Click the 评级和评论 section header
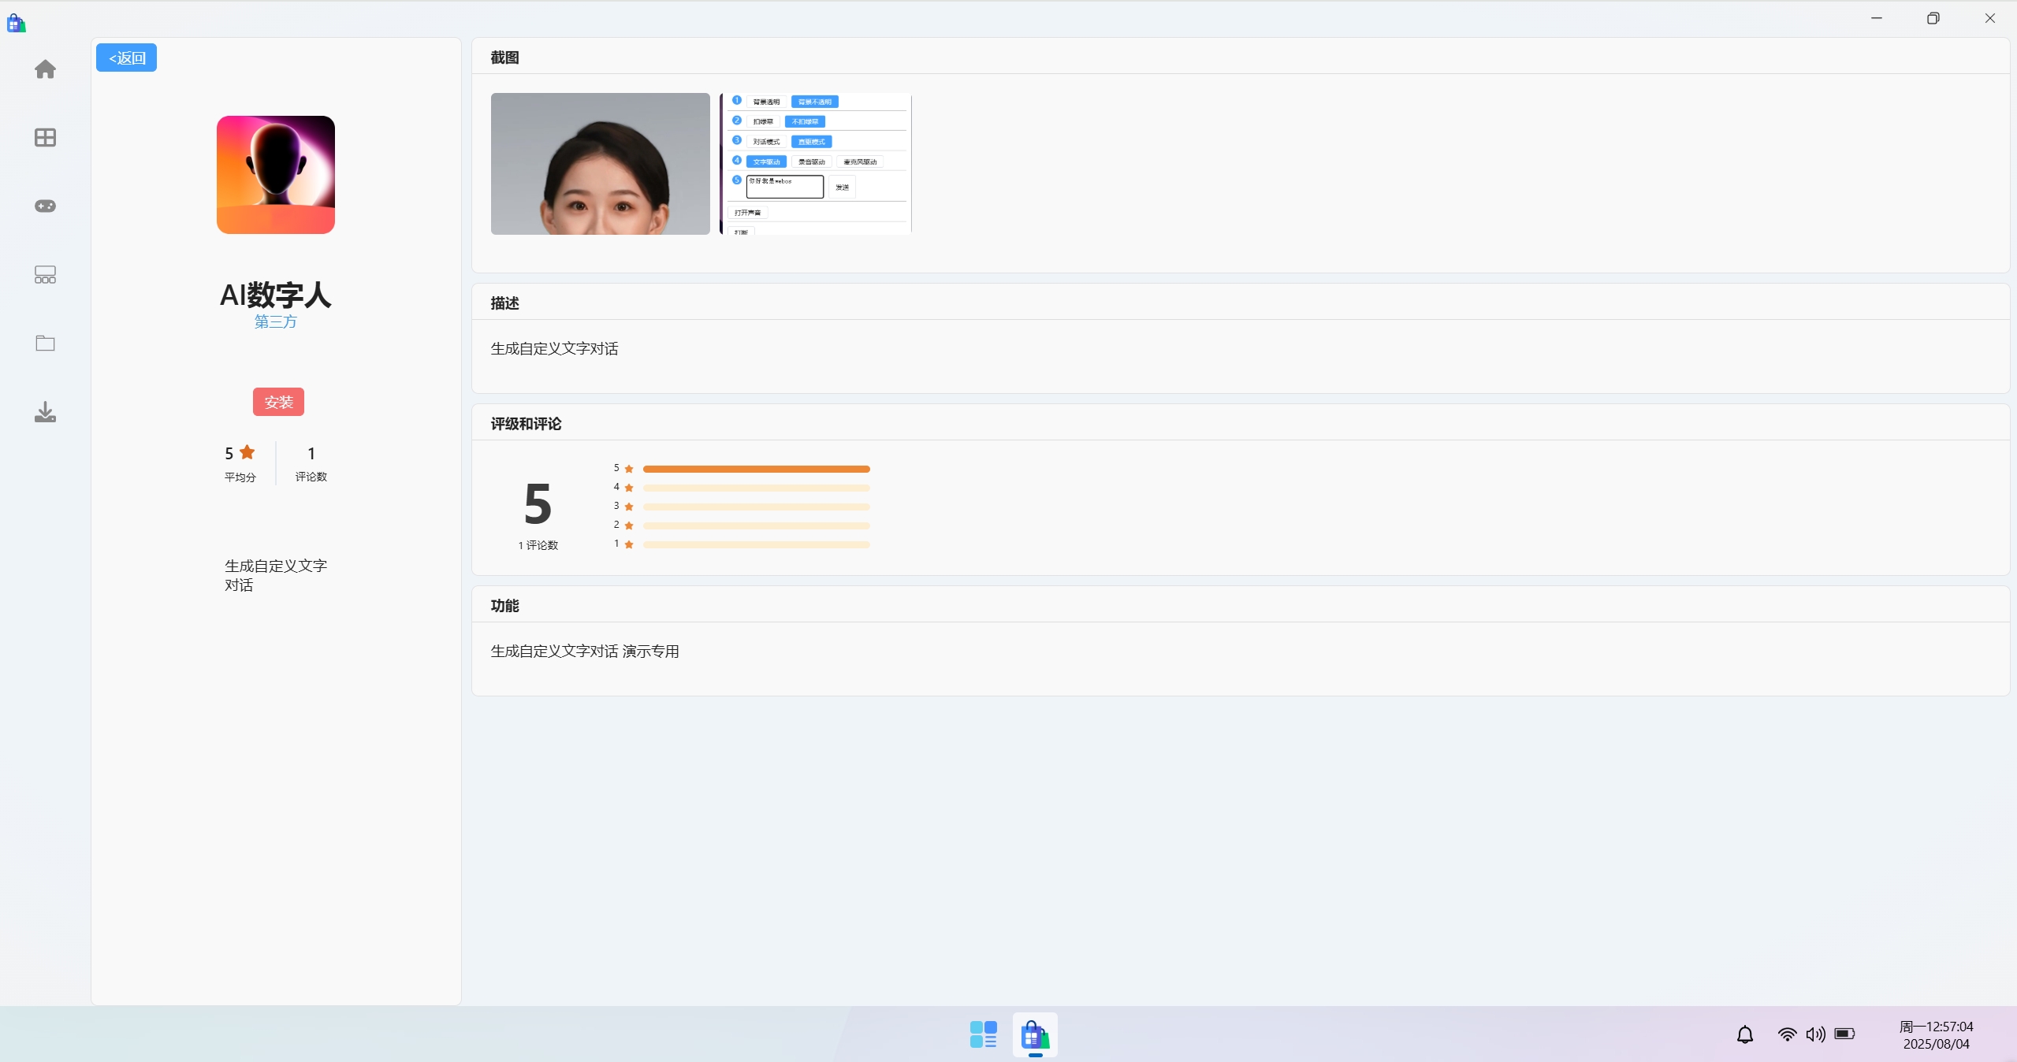 point(526,424)
